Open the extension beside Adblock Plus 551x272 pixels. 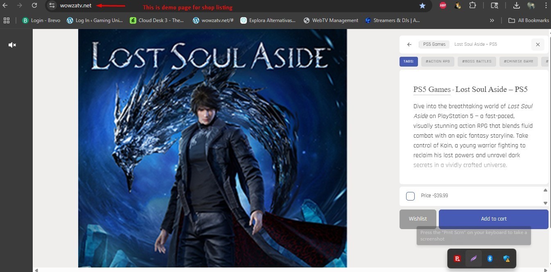(458, 6)
